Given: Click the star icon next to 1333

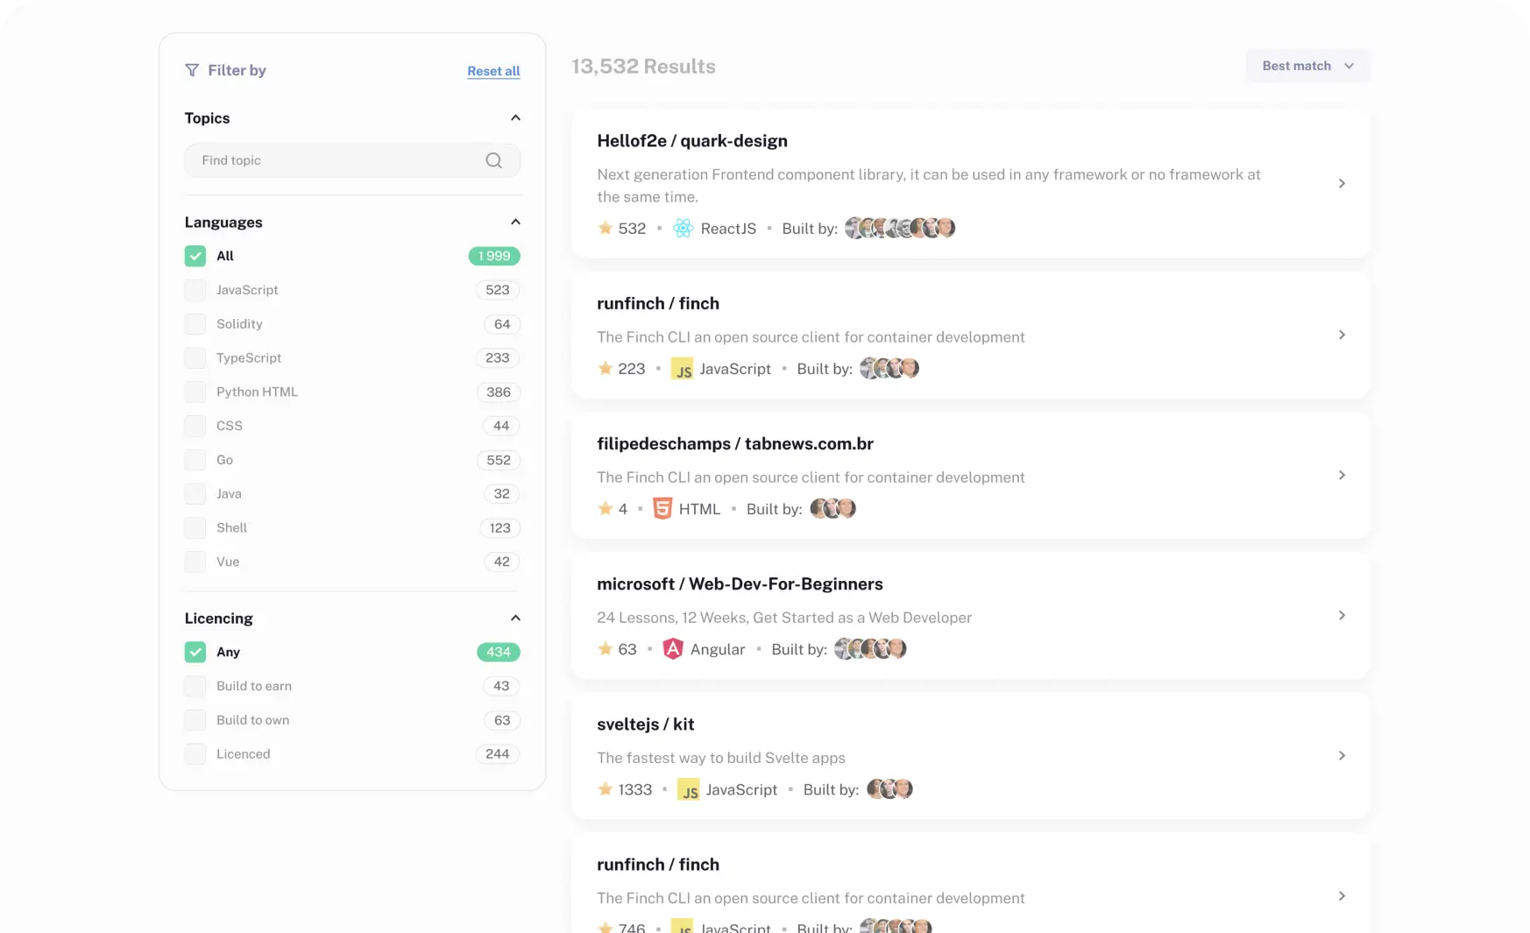Looking at the screenshot, I should point(605,789).
